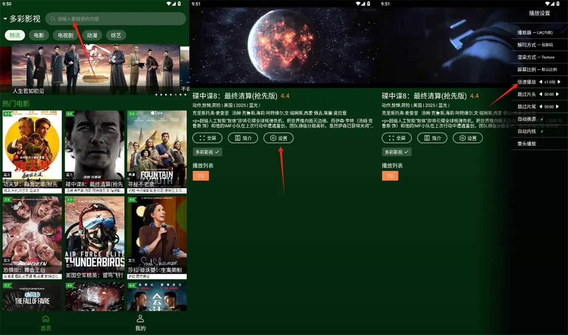Increase 倍速播放 speed with right arrow

click(559, 82)
